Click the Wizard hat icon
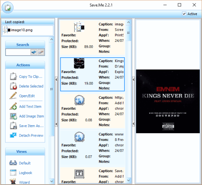The width and height of the screenshot is (202, 185). click(x=13, y=181)
